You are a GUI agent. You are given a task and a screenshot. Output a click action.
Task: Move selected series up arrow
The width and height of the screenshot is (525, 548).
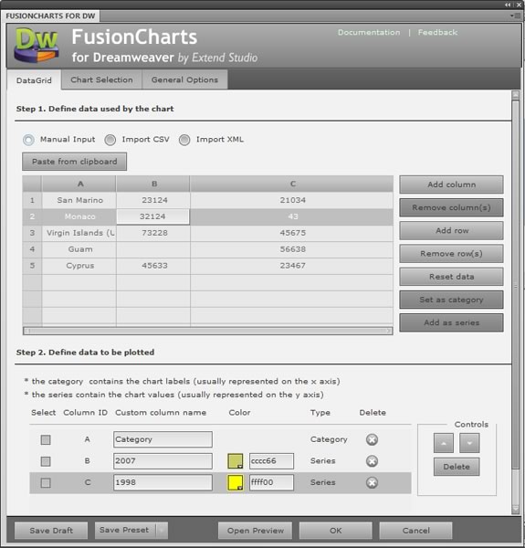click(443, 443)
